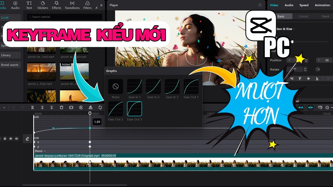Align clip to the right edge
The width and height of the screenshot is (333, 187).
click(291, 78)
